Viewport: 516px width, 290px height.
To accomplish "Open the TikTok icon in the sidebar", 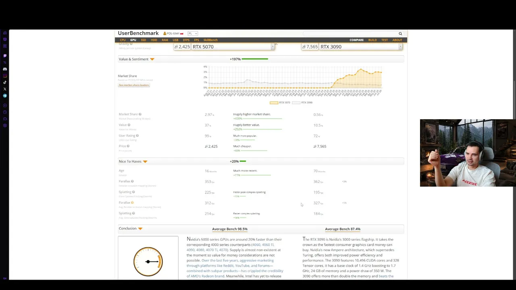I will [x=5, y=82].
